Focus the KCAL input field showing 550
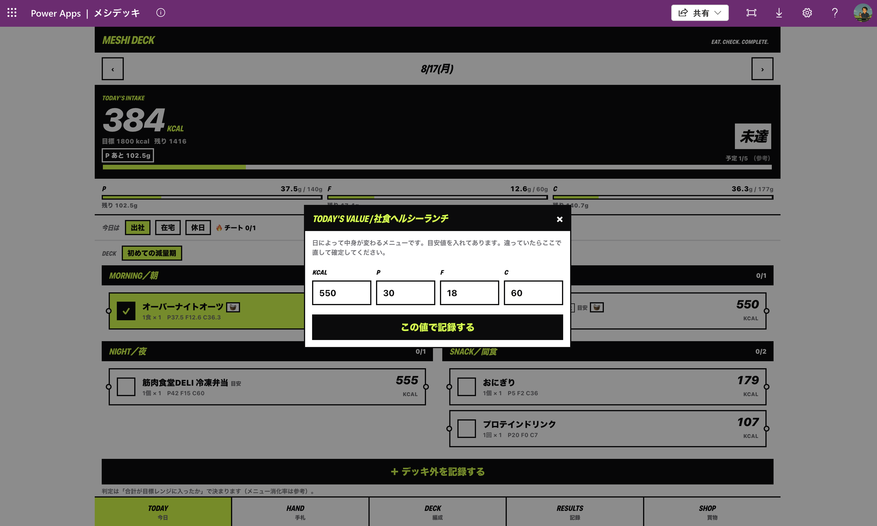 (341, 293)
